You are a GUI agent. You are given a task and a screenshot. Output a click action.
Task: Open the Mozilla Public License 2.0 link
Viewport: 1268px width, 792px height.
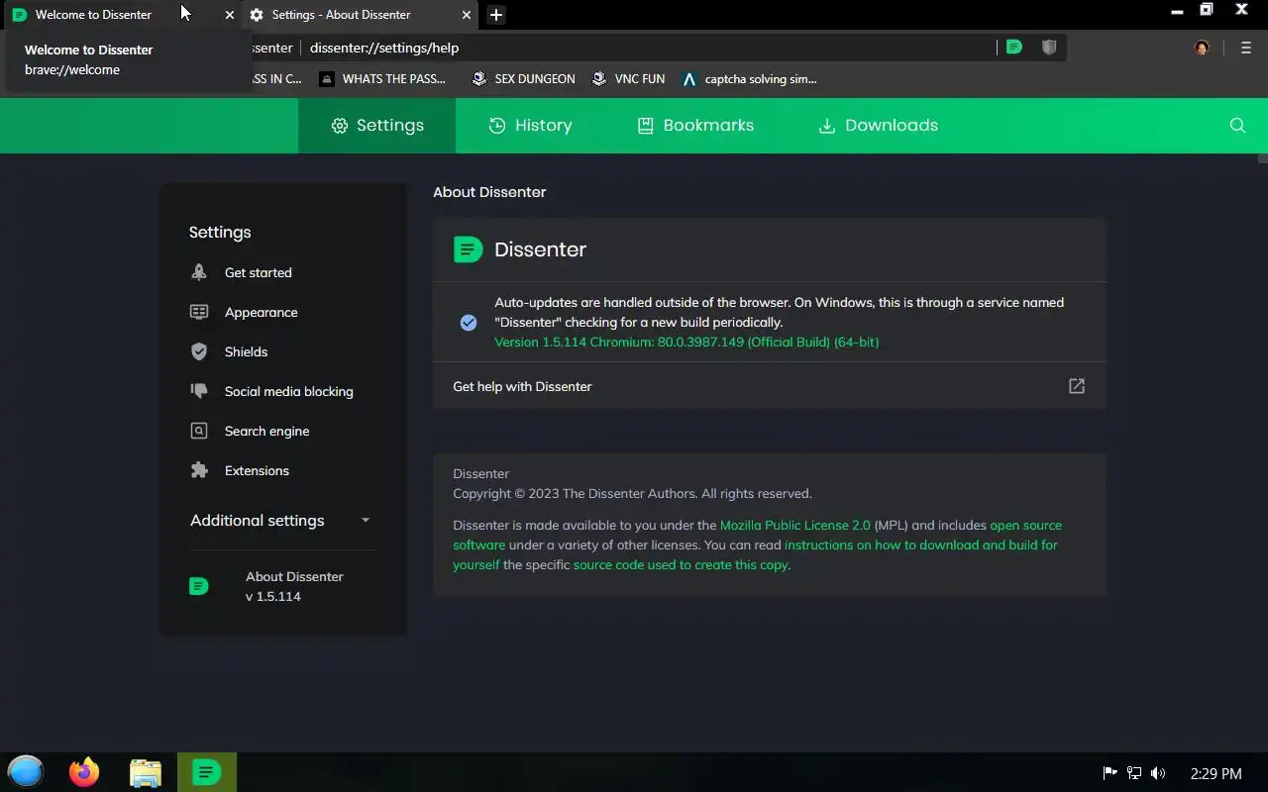click(x=794, y=525)
